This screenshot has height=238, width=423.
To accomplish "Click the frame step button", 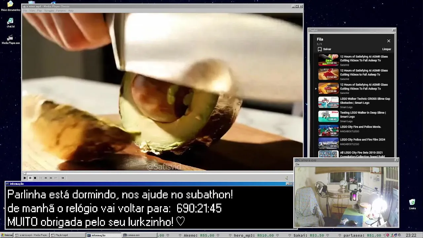I will [x=63, y=178].
